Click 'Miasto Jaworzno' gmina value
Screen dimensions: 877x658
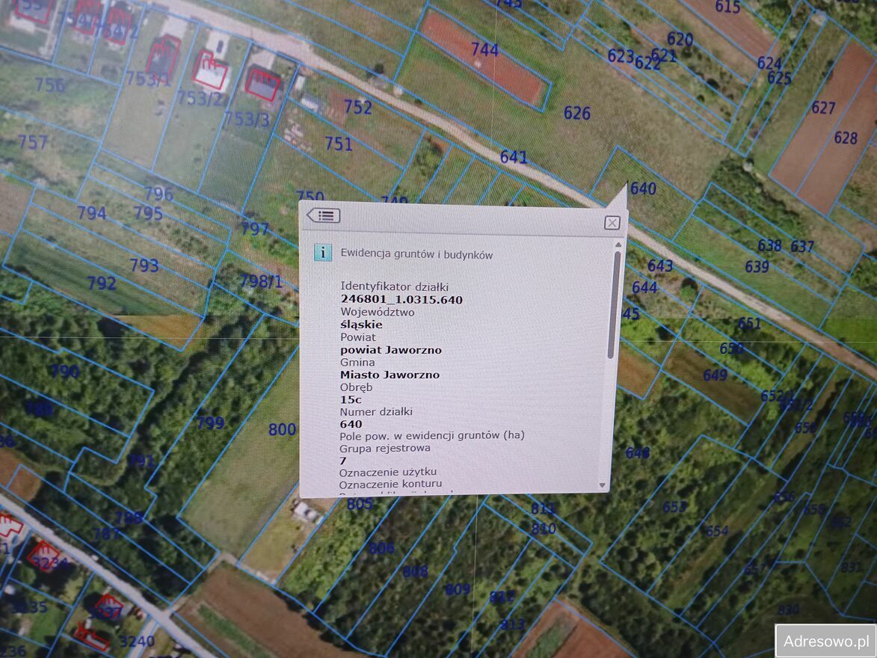click(390, 375)
